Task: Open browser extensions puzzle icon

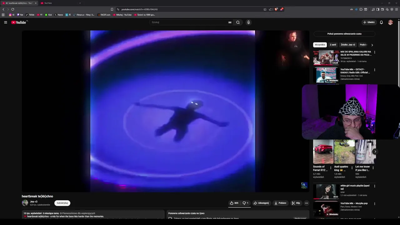Action: 361,9
